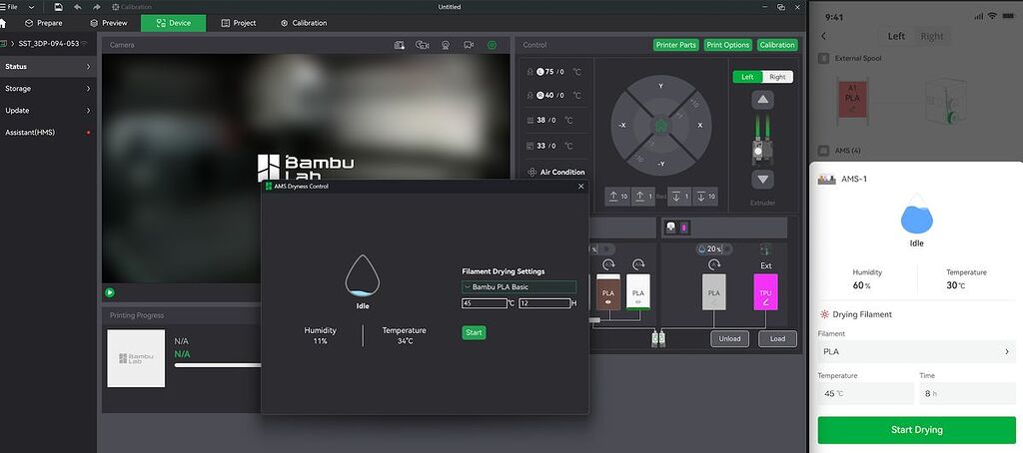Screen dimensions: 1023x453
Task: Click the home icon at far left
Action: click(3, 23)
